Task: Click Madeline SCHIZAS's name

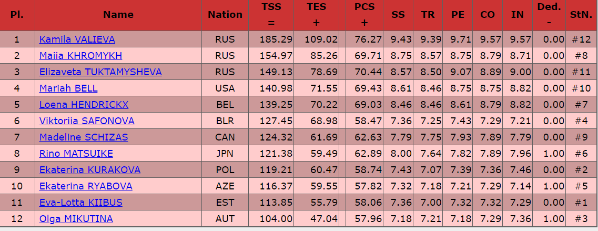Action: tap(84, 137)
